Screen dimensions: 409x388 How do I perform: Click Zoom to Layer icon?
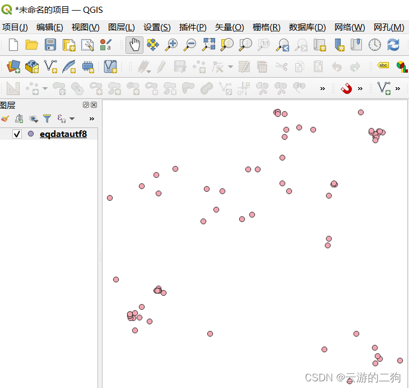245,45
